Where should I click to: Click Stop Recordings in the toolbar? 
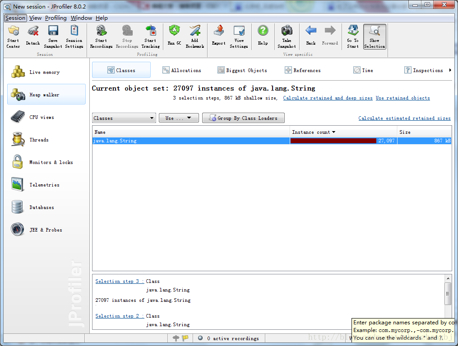pyautogui.click(x=127, y=37)
